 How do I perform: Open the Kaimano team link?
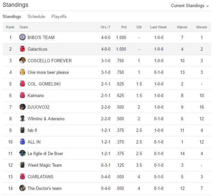coord(36,95)
